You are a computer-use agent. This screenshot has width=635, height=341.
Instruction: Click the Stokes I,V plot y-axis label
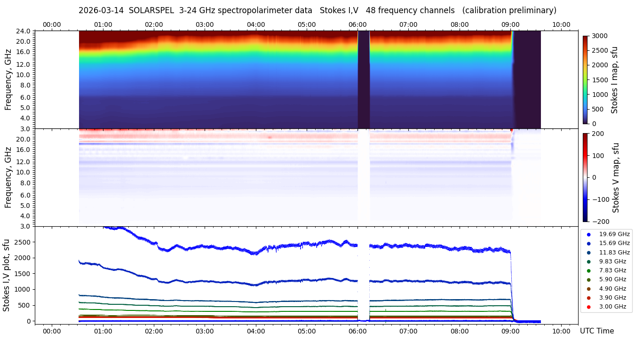(7, 275)
